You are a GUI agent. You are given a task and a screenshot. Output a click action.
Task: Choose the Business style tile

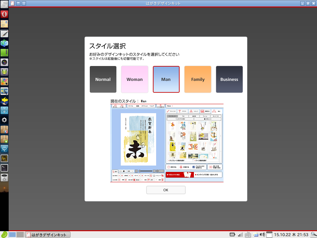click(229, 79)
